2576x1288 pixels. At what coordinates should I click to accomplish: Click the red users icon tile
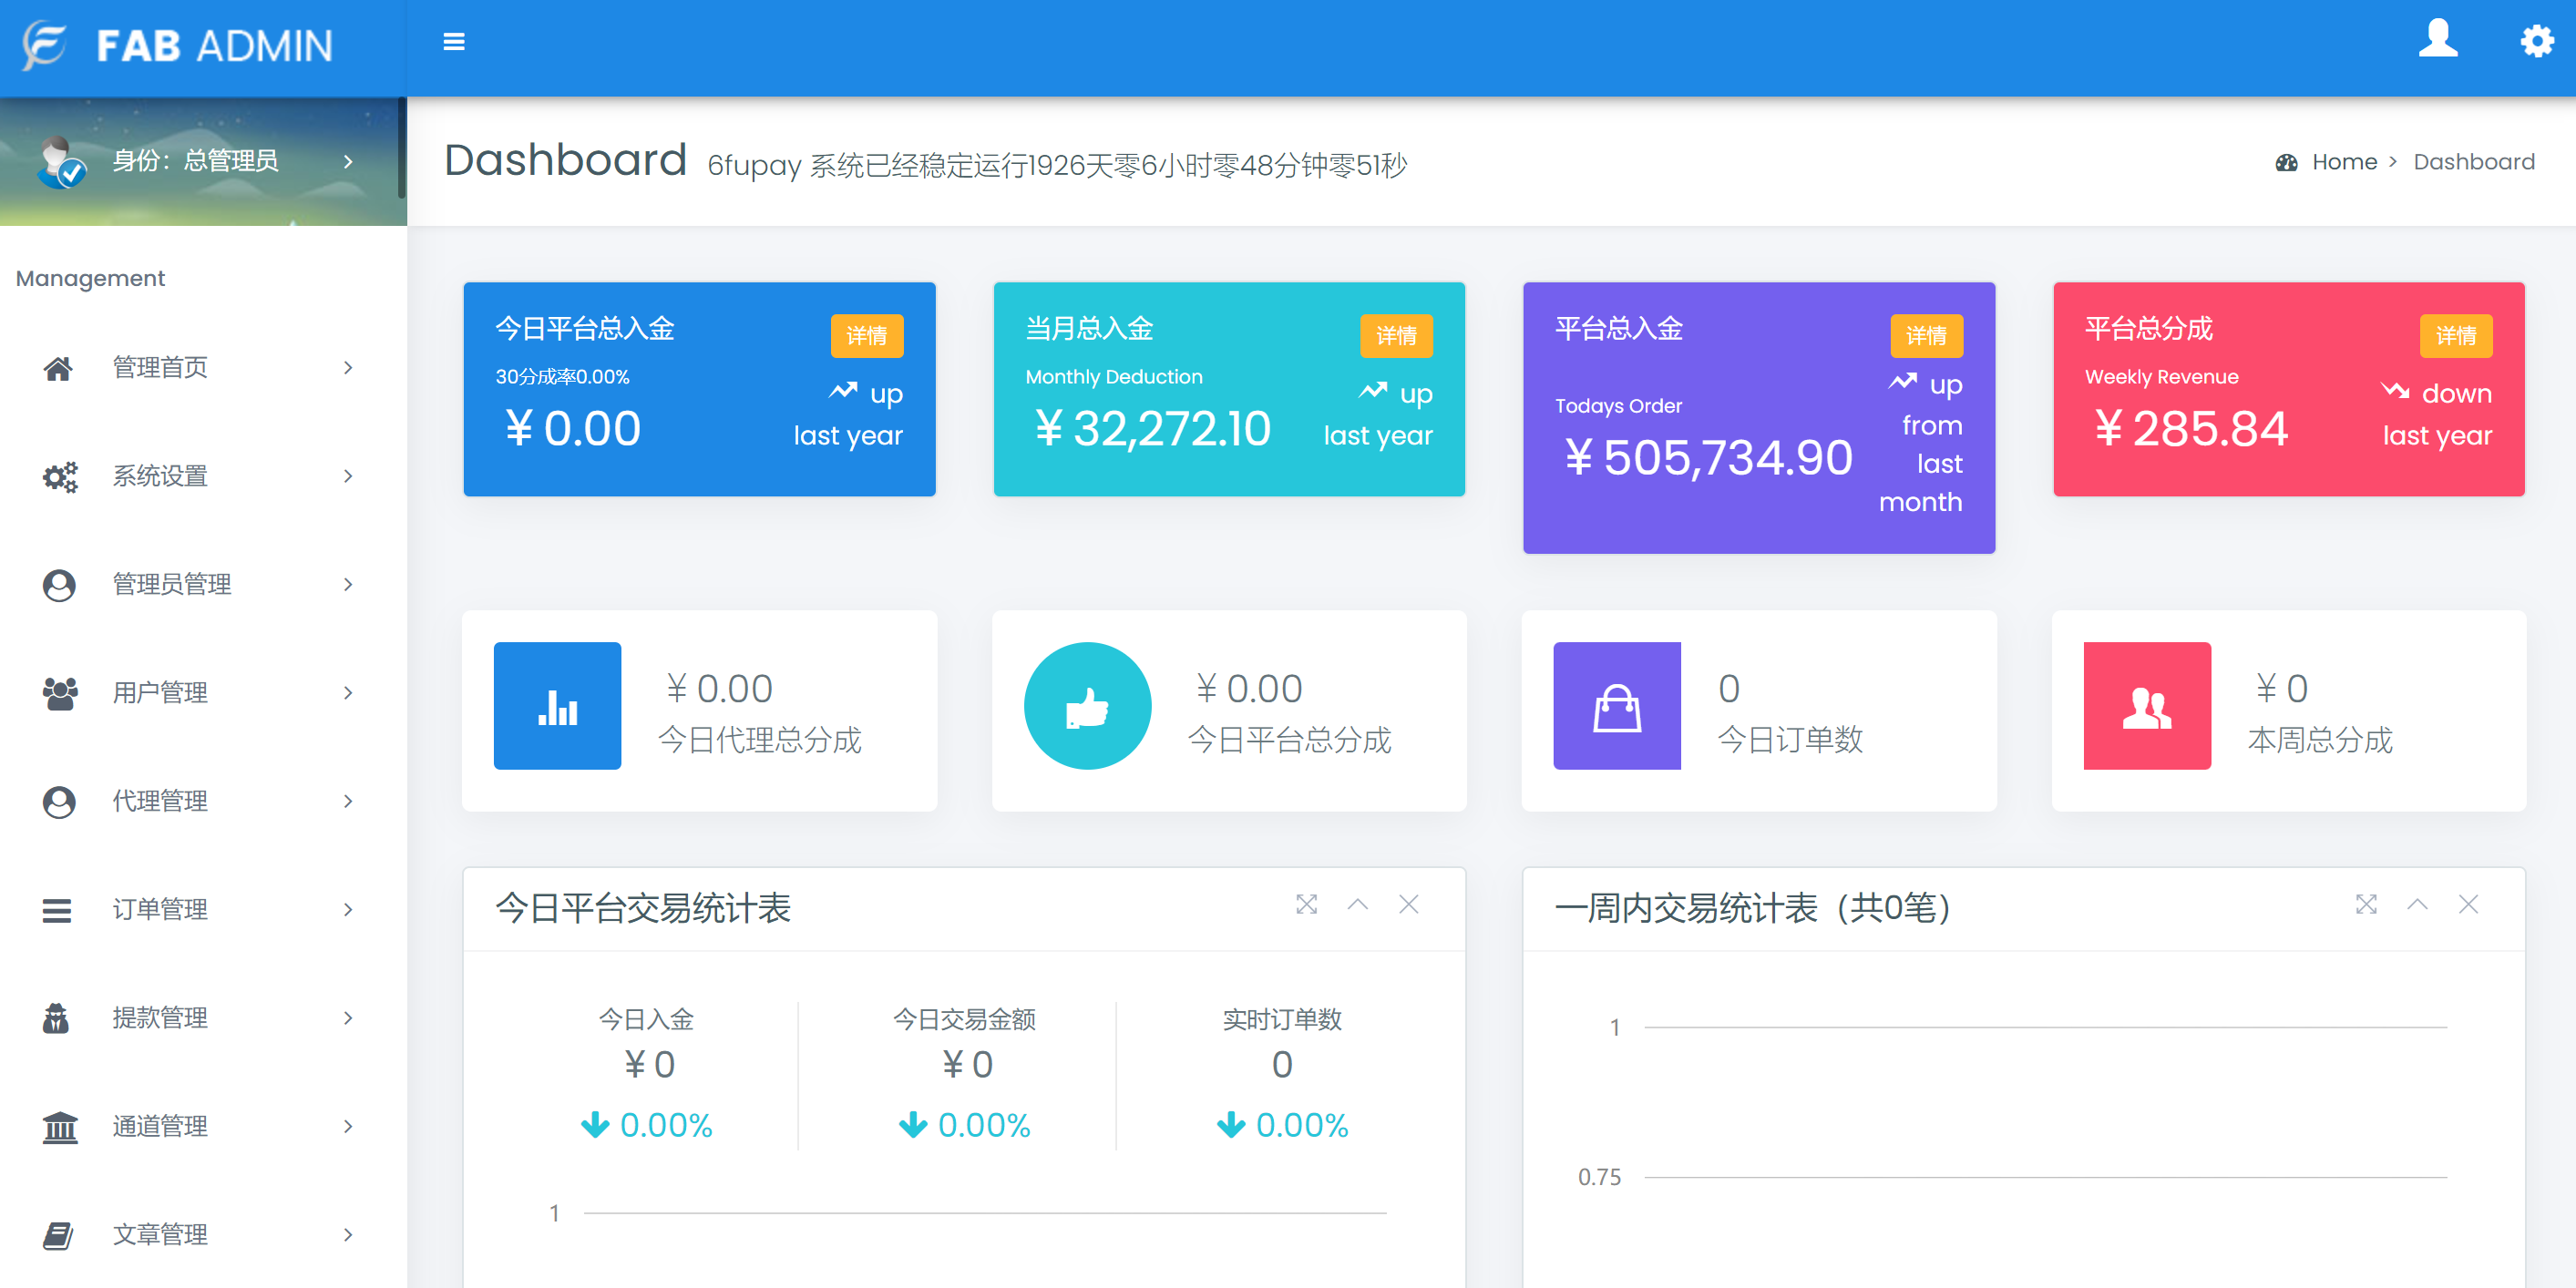click(2146, 705)
